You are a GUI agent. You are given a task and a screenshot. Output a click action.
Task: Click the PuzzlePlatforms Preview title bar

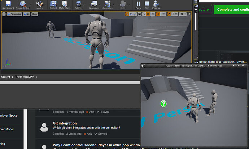(193, 66)
